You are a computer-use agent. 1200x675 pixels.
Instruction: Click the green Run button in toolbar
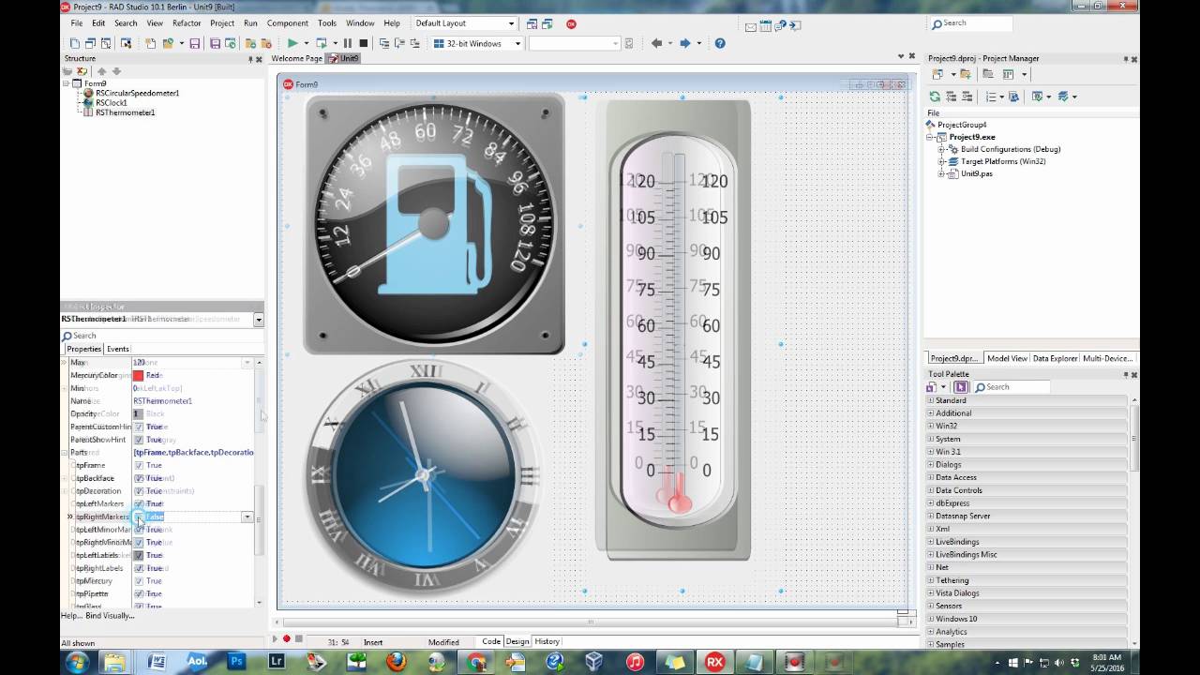(x=292, y=43)
